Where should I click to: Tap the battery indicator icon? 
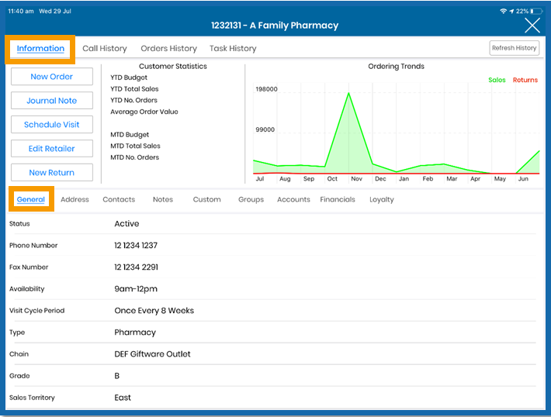[x=536, y=11]
